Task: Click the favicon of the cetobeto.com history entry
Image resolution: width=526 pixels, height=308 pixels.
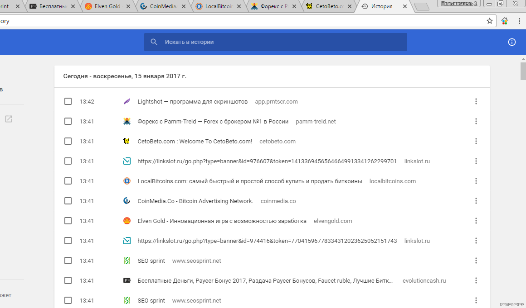Action: click(x=127, y=141)
